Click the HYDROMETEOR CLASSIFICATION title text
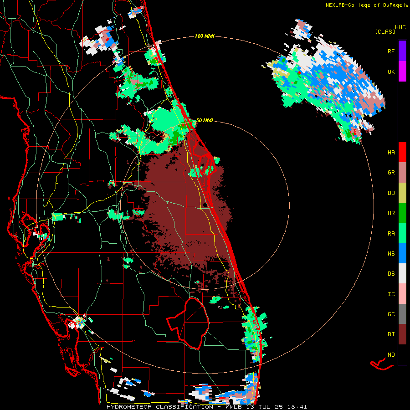Viewport: 410px width, 410px height. click(160, 407)
